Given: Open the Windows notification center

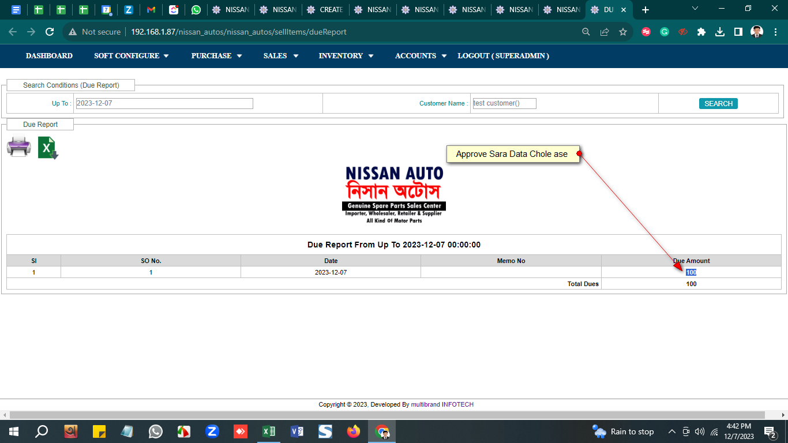Looking at the screenshot, I should coord(770,431).
